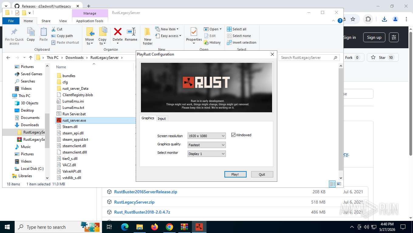Go up one folder level
Screen dimensions: 413x233
pos(30,58)
